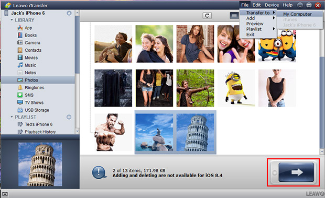Choose Exit from the File menu
Viewport: 325px width, 198px height.
point(250,34)
